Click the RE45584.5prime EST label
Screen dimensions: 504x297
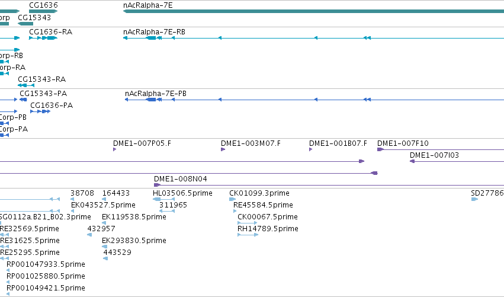pos(263,205)
